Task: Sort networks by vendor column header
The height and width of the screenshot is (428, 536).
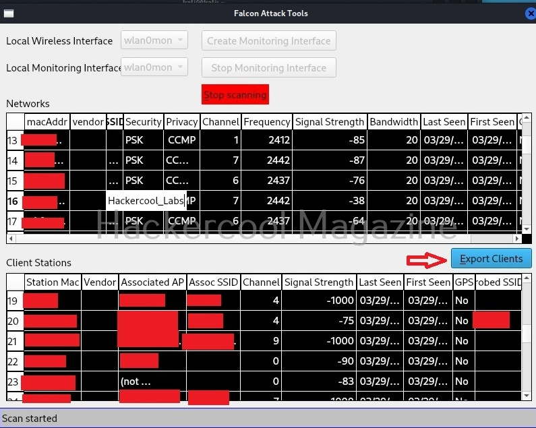Action: [x=88, y=122]
